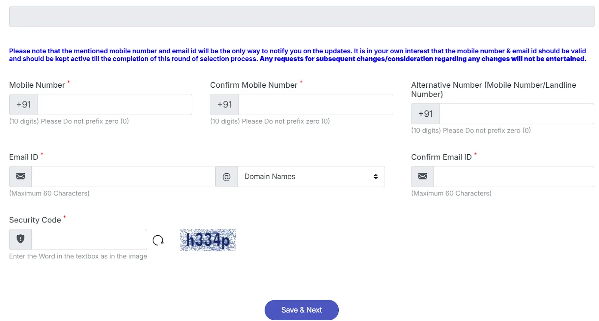Click the +91 prefix of Mobile Number

pyautogui.click(x=23, y=105)
